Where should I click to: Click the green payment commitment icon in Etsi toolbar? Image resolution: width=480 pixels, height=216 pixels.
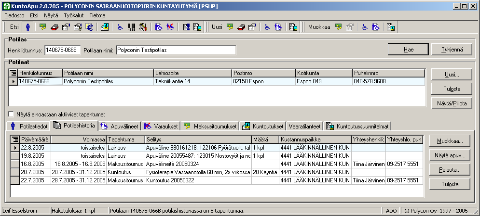point(43,27)
